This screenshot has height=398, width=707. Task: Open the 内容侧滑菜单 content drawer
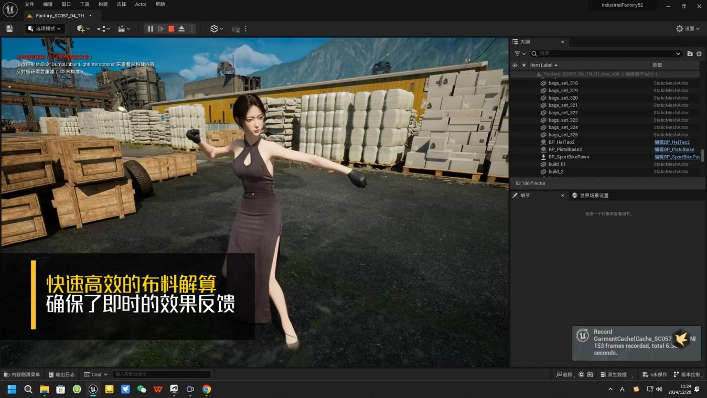(x=22, y=374)
